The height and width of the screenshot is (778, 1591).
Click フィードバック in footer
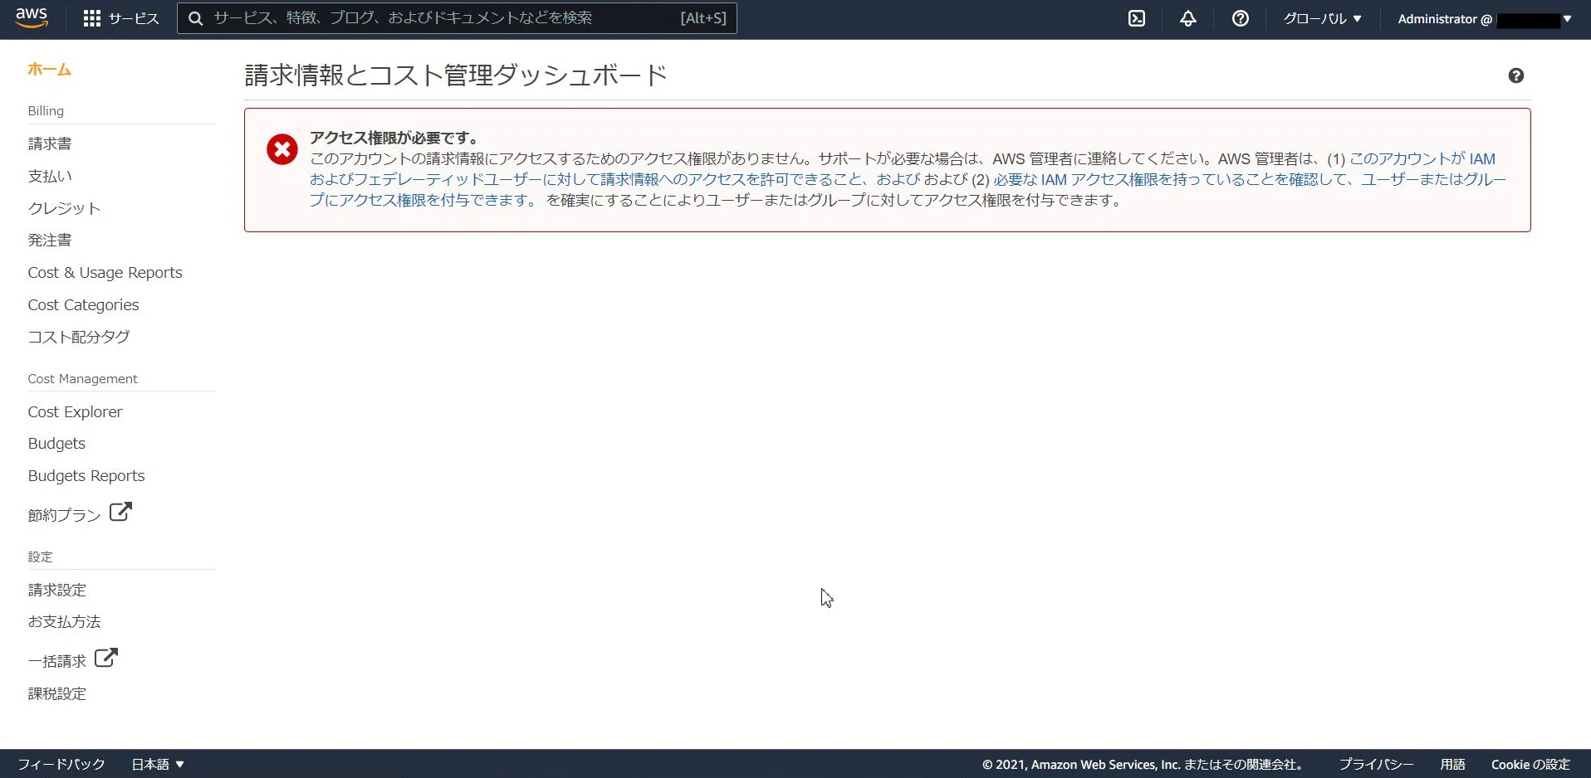[61, 764]
